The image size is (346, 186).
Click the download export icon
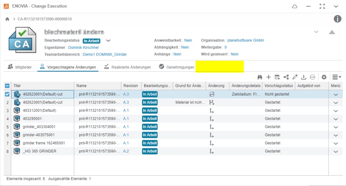tap(303, 77)
